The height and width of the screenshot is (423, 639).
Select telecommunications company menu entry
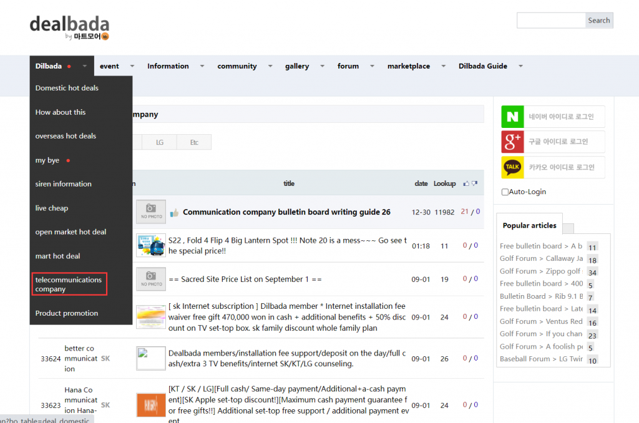[x=69, y=284]
